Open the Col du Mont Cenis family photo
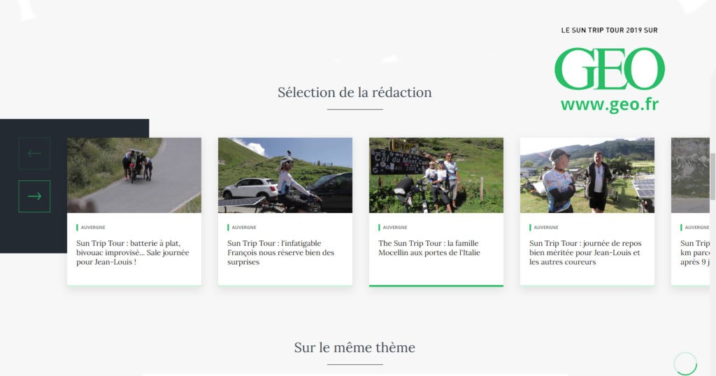This screenshot has height=376, width=716. tap(436, 175)
